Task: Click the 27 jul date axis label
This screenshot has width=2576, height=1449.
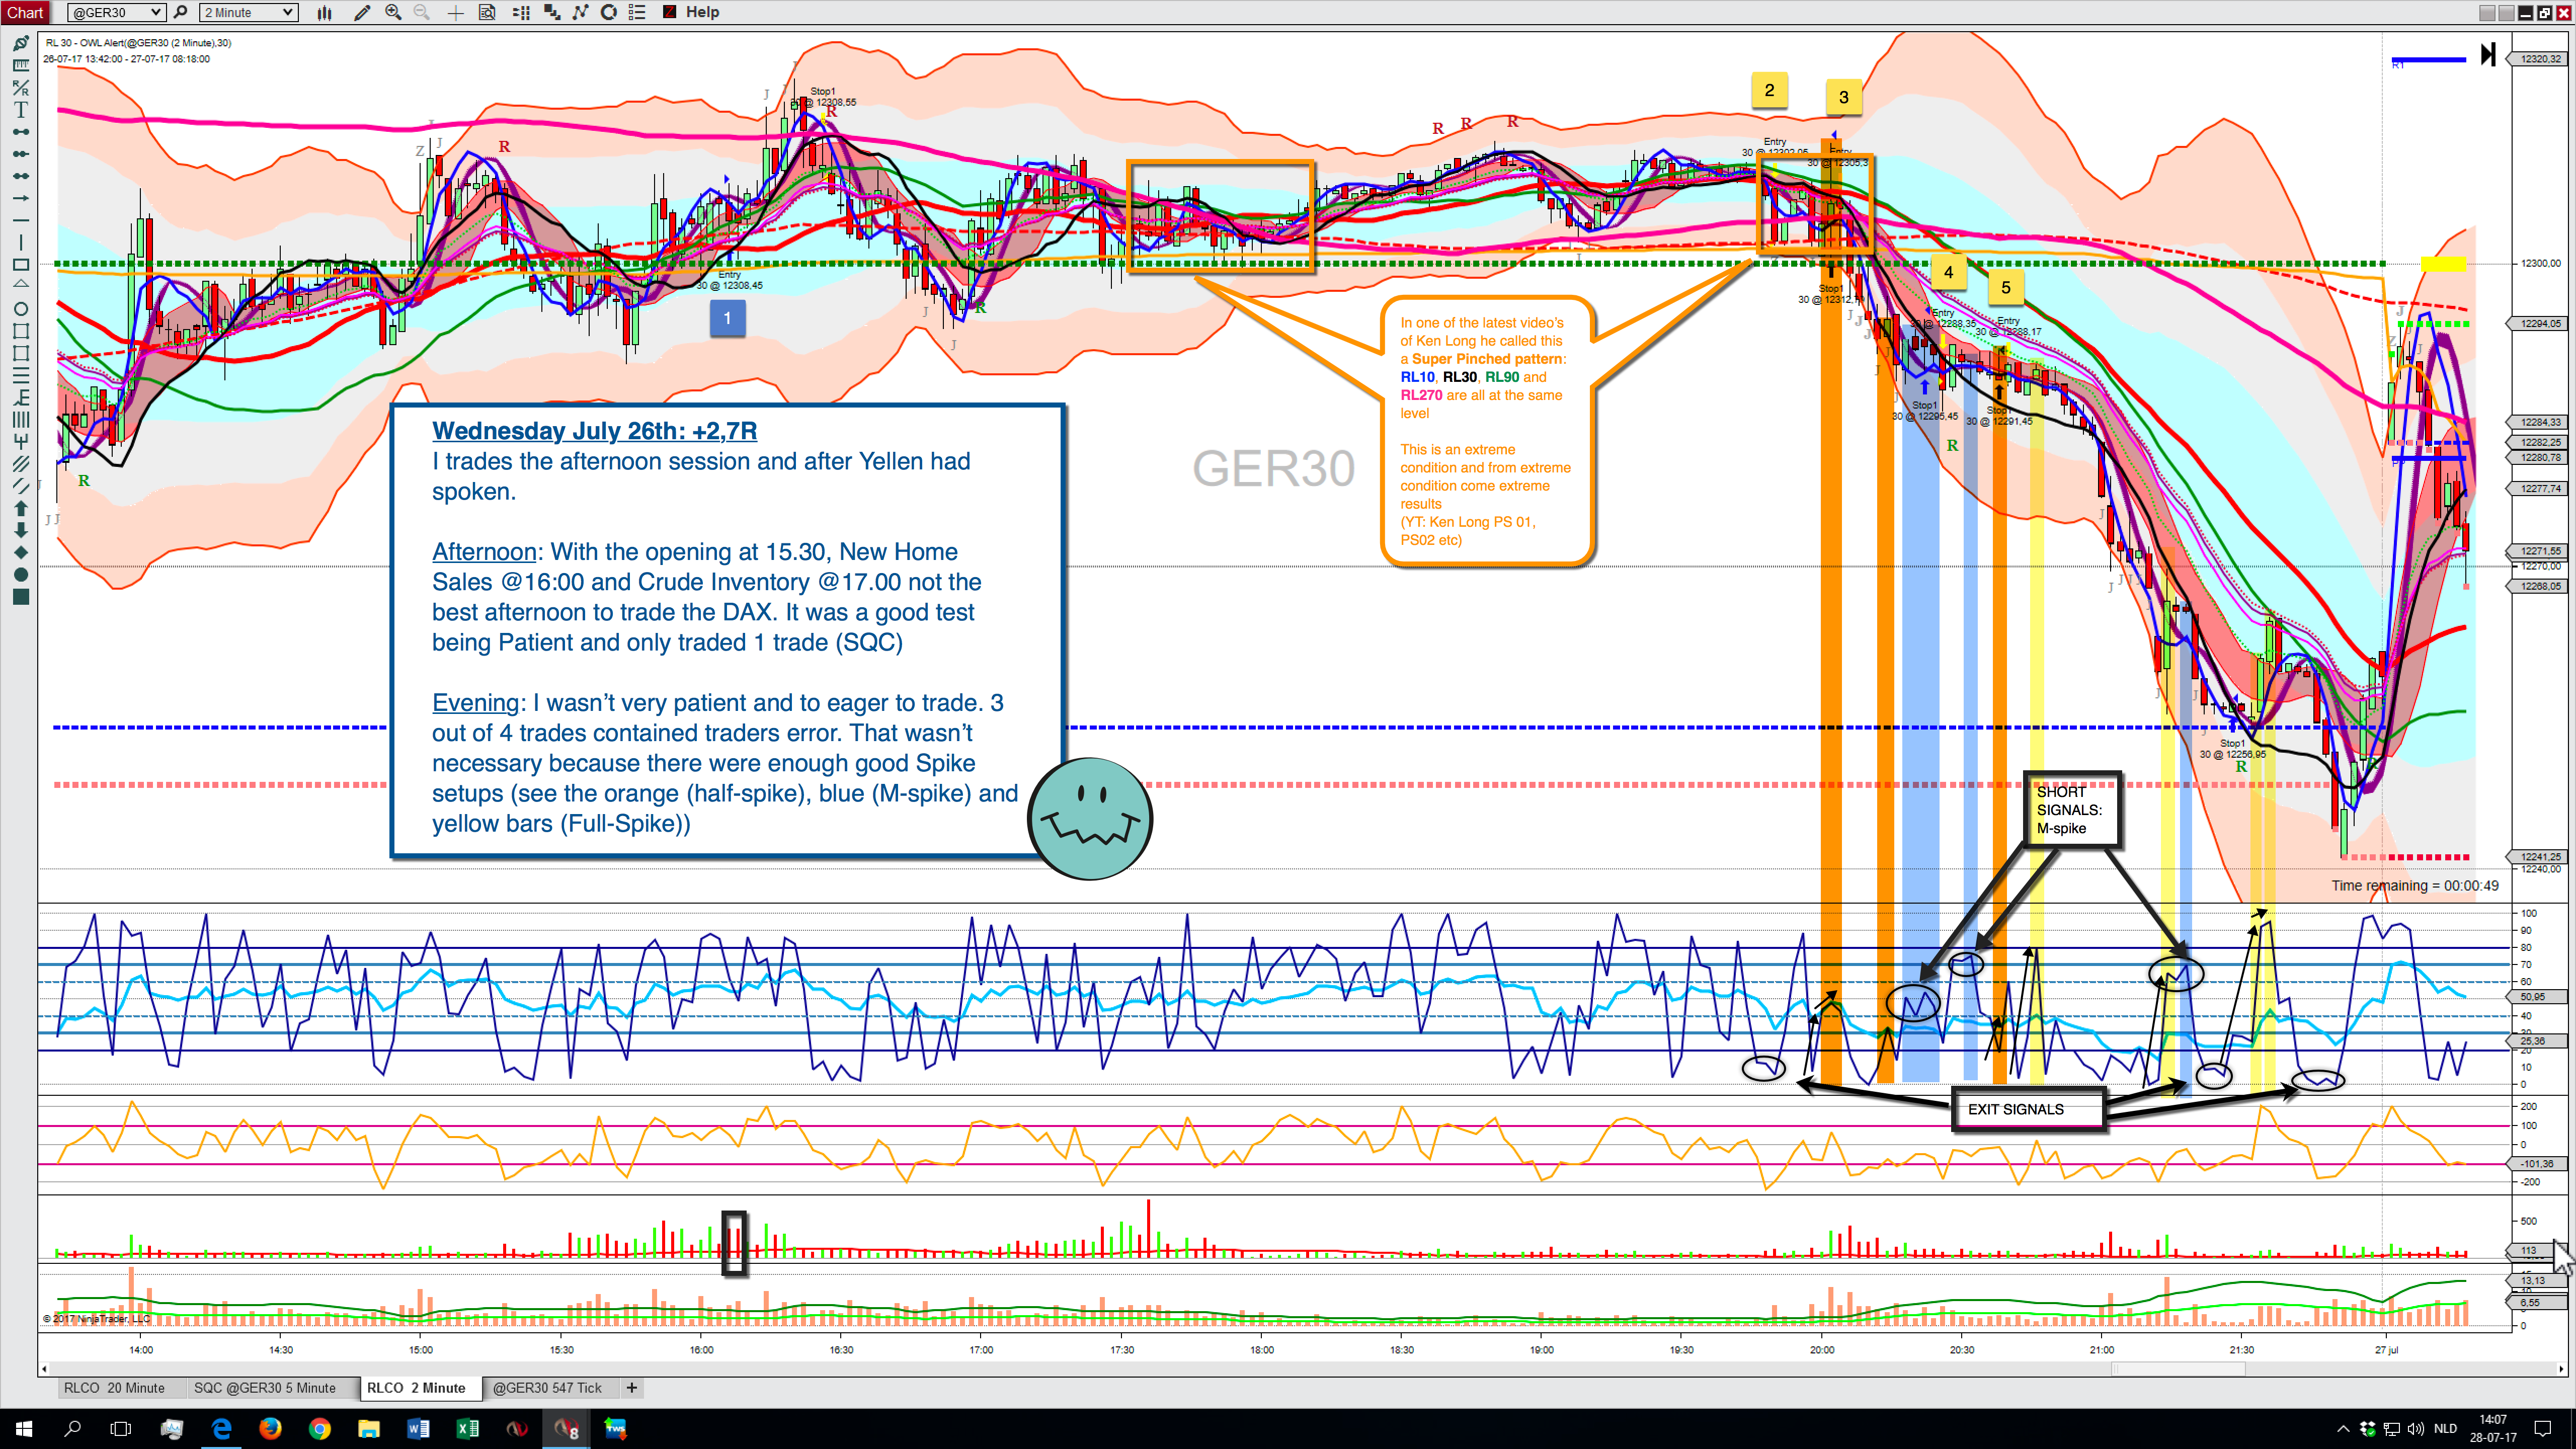Action: tap(2387, 1350)
